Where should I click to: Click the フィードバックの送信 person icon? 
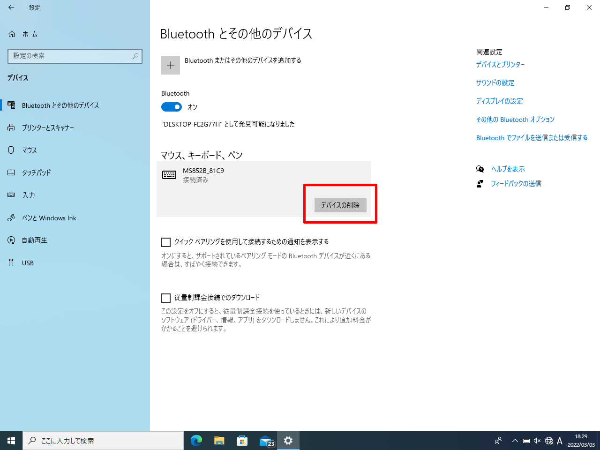click(x=480, y=184)
